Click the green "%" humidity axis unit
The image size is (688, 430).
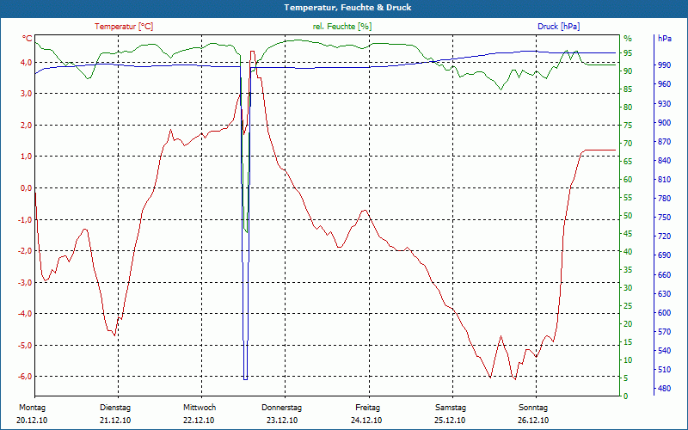point(628,39)
